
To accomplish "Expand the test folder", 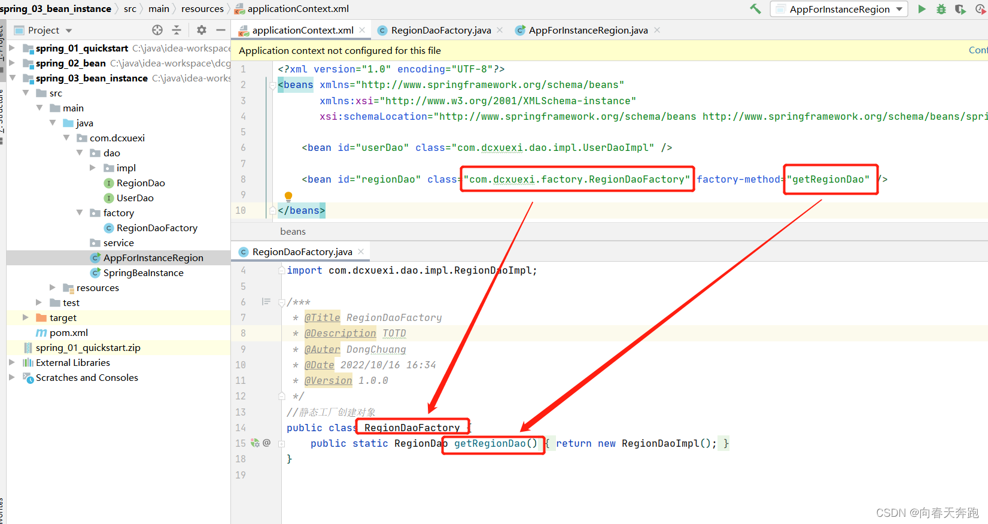I will click(x=39, y=302).
